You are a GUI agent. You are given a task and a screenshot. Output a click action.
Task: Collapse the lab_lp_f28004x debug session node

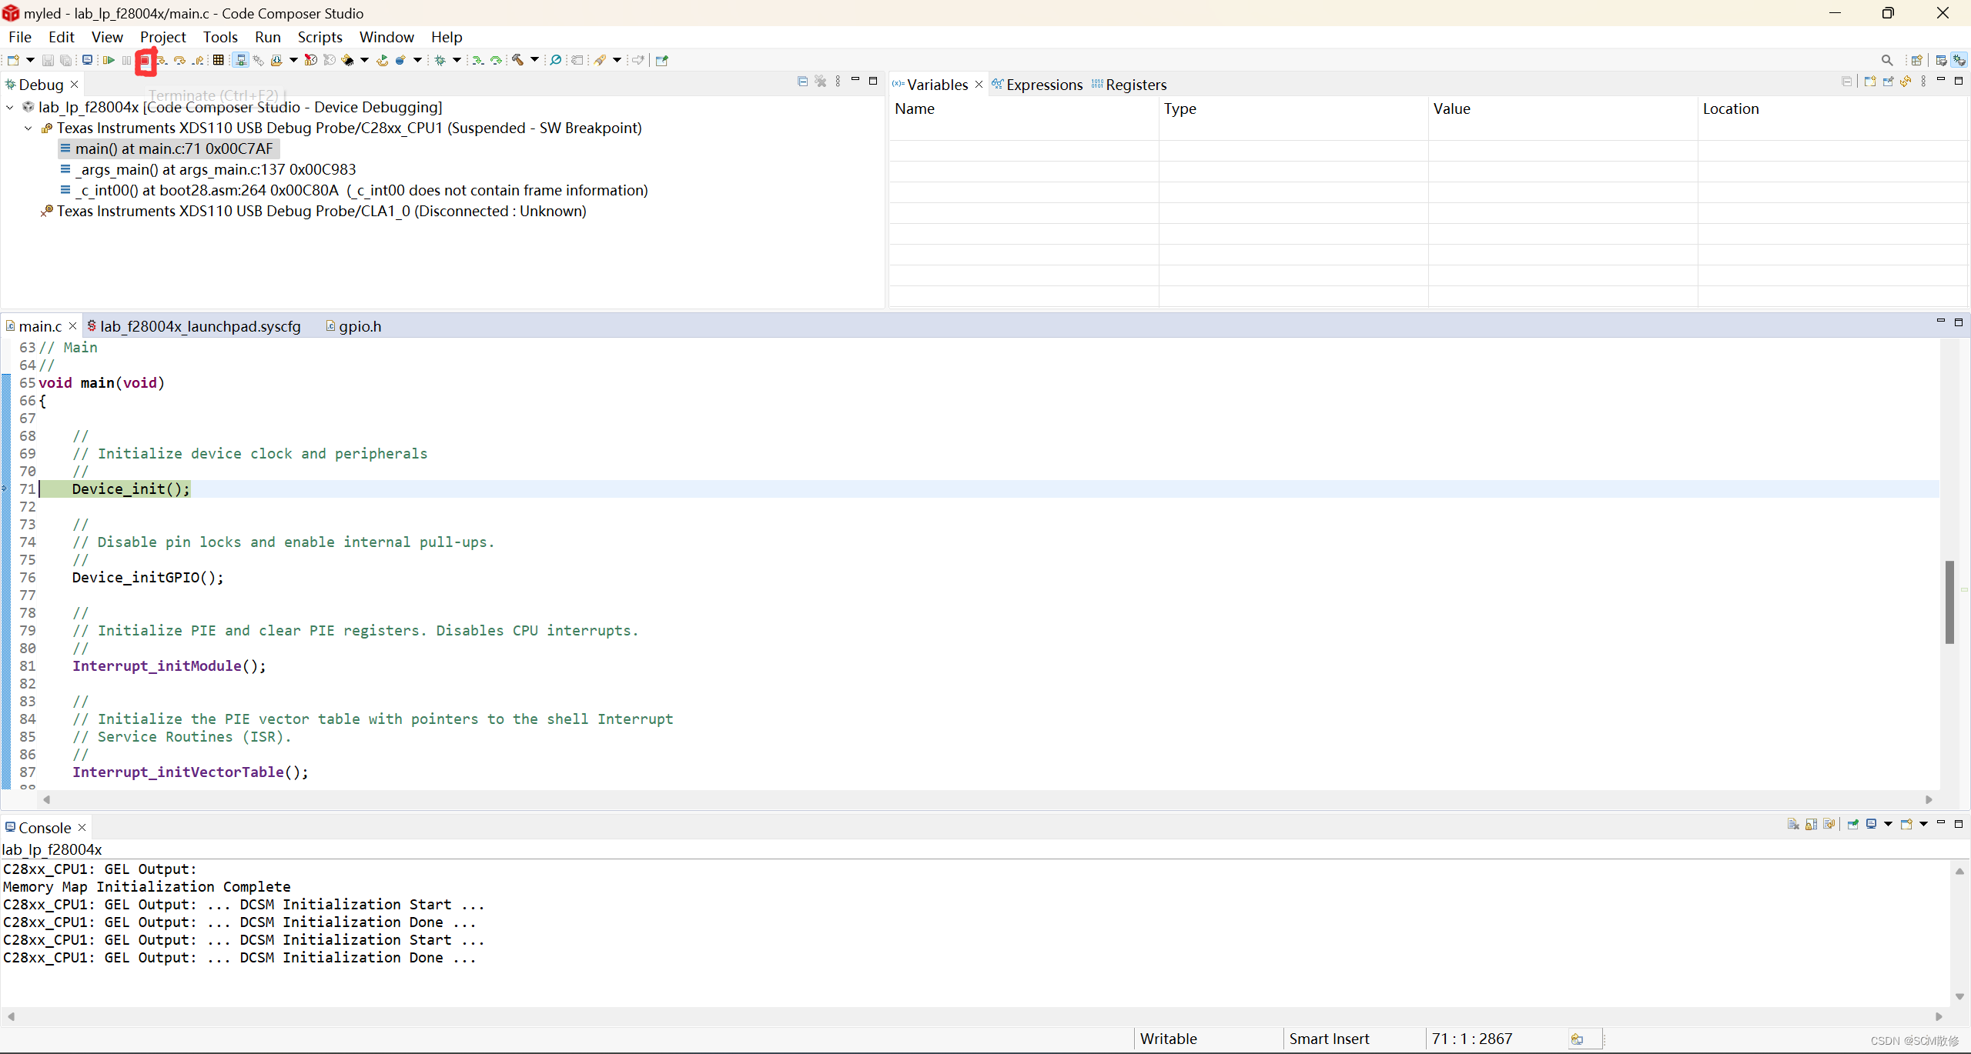click(x=10, y=108)
